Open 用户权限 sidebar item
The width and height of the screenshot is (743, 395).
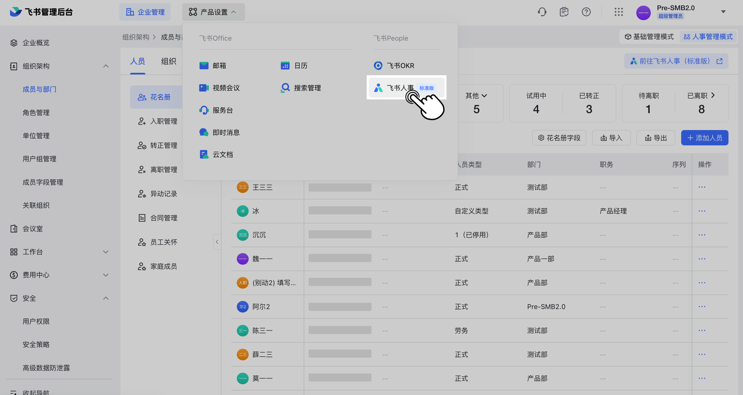(x=36, y=321)
